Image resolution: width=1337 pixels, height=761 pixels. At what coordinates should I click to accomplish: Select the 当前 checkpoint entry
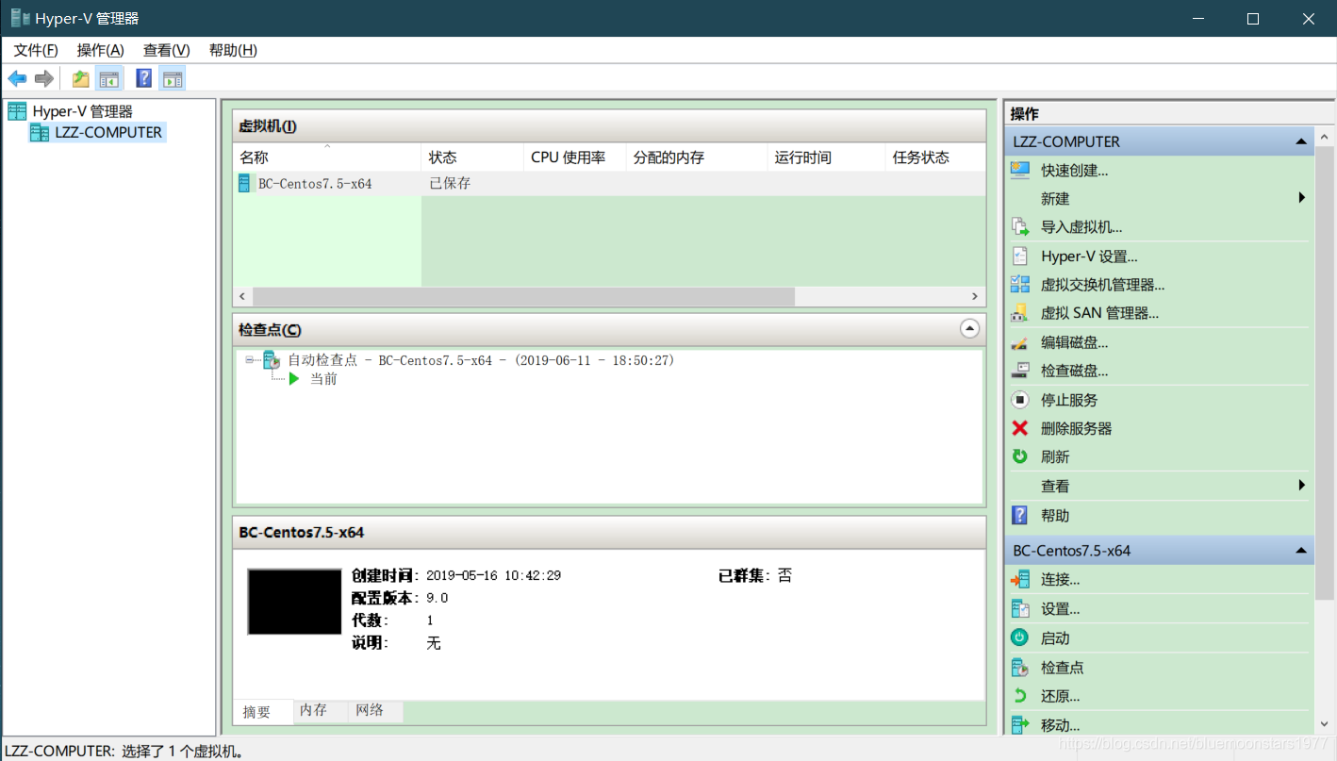click(323, 379)
